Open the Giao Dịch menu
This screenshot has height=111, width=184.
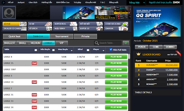tap(33, 2)
